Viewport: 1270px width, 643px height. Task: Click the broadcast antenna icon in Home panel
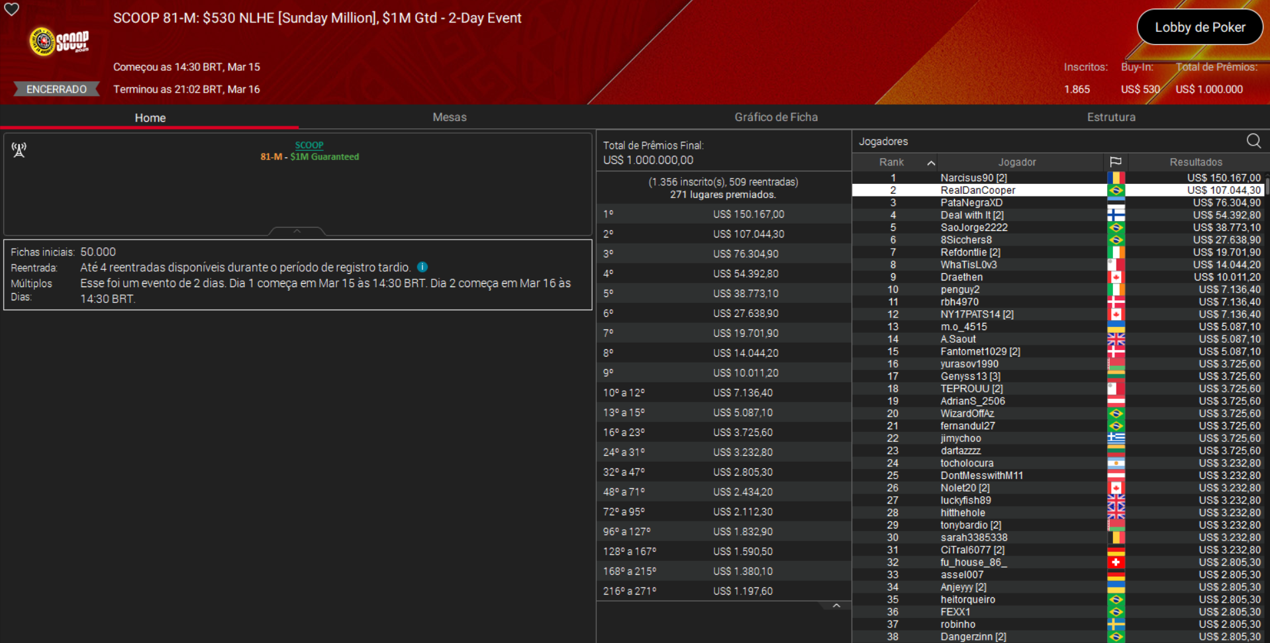point(19,150)
